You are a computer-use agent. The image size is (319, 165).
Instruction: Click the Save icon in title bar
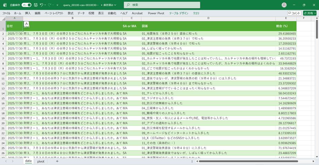35,5
